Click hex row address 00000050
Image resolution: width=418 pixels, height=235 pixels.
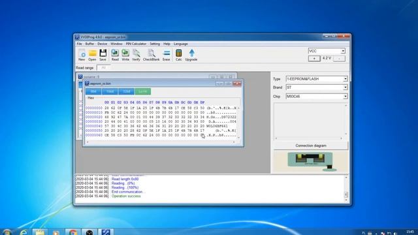94,131
